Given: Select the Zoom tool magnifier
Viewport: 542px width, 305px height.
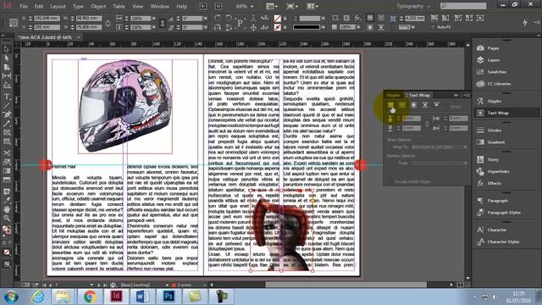Looking at the screenshot, I should point(7,219).
